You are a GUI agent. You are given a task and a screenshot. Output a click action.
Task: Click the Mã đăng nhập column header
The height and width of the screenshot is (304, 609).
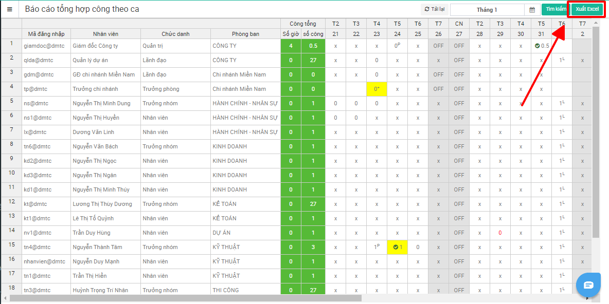tap(46, 34)
